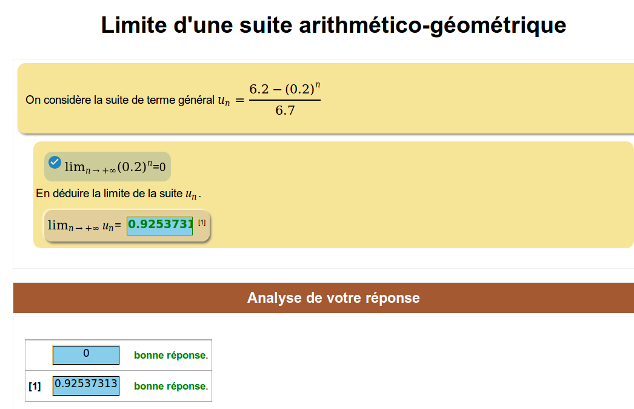Viewport: 634px width, 409px height.
Task: Click the "On considère la suite" text
Action: click(119, 100)
